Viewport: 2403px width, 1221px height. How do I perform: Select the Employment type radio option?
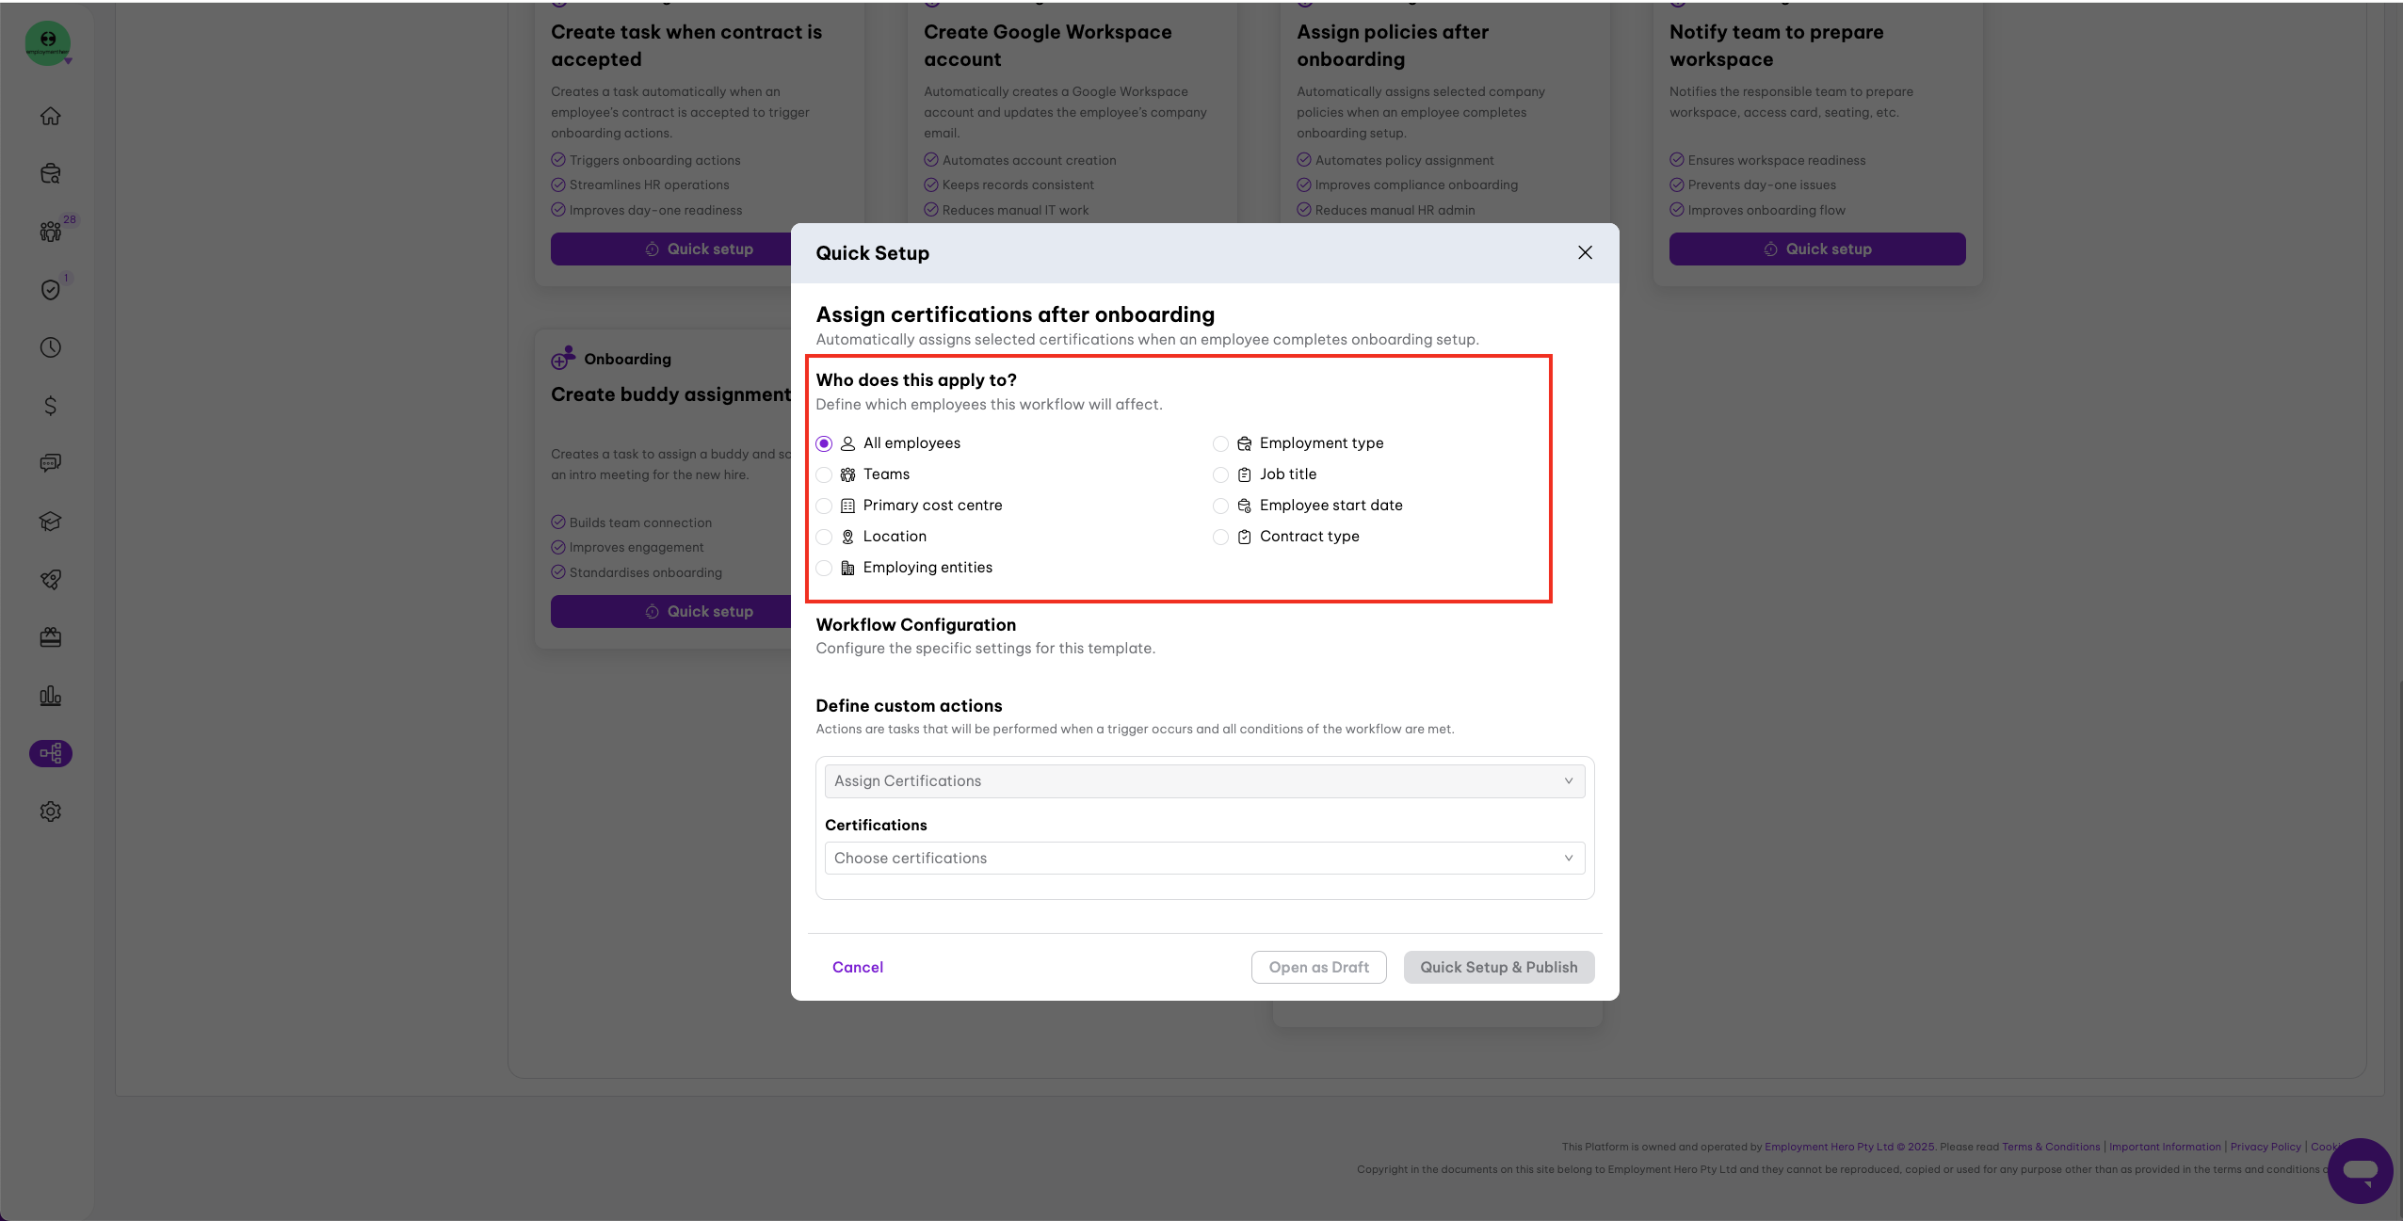pyautogui.click(x=1221, y=443)
